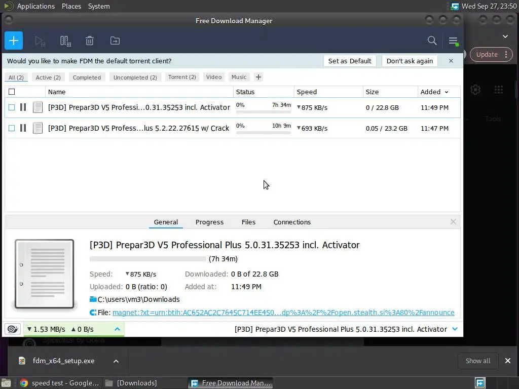Select the All (2) filter tab
519x389 pixels.
coord(16,77)
